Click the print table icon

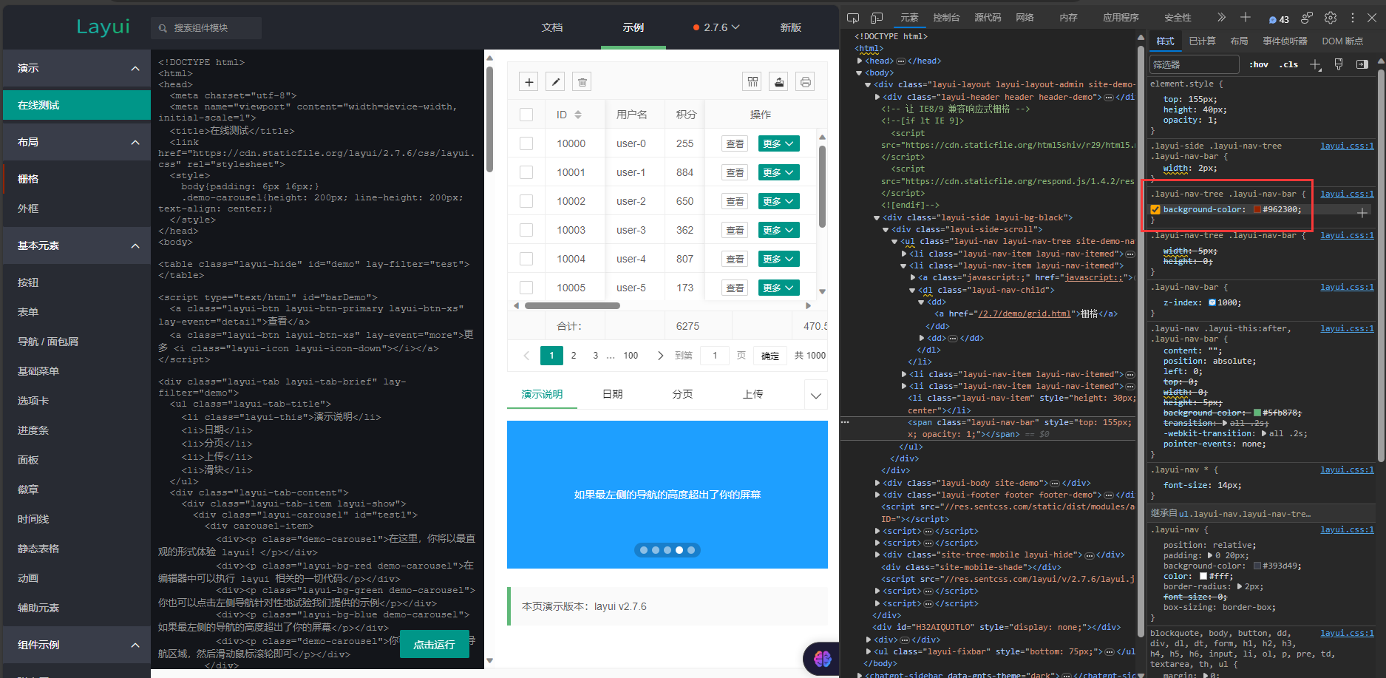click(x=806, y=82)
